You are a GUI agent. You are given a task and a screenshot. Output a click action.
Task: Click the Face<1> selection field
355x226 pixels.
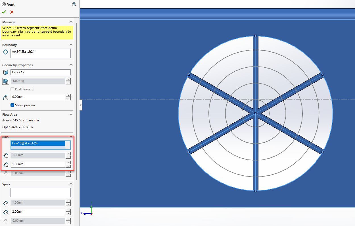[40, 72]
